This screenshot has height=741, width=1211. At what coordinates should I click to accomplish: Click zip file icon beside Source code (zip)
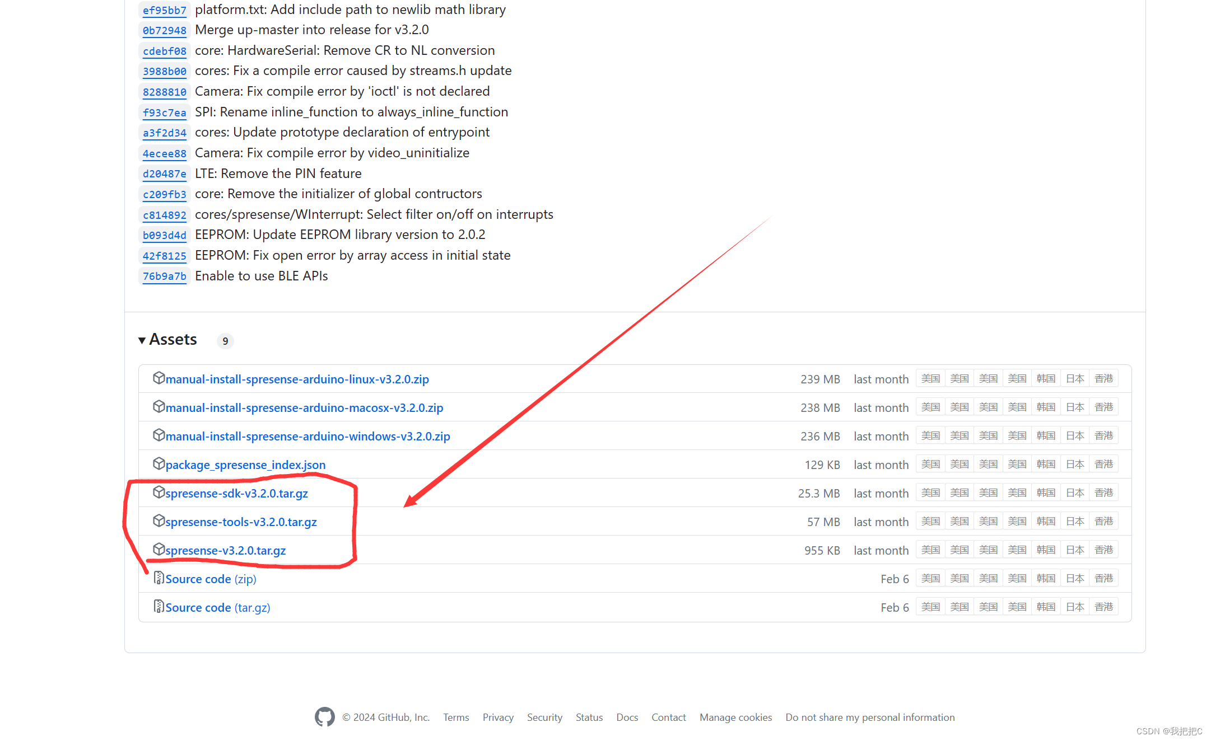[159, 578]
